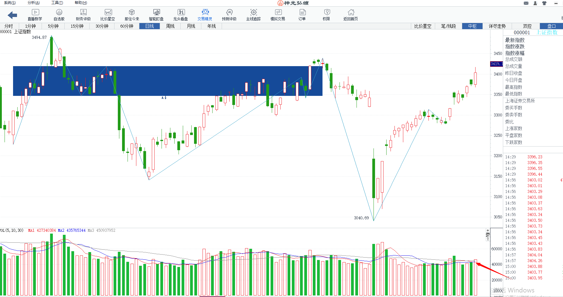Open the 交易精灵 robot icon
The width and height of the screenshot is (563, 297).
coord(205,12)
